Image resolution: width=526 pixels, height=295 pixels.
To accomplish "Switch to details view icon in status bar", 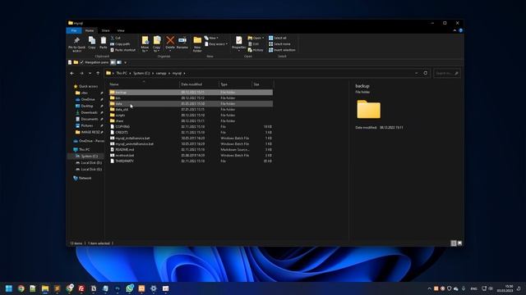I will 454,243.
